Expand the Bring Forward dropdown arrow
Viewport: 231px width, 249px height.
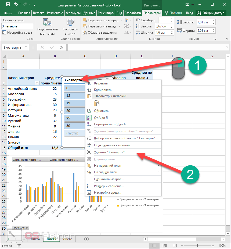pyautogui.click(x=121, y=20)
